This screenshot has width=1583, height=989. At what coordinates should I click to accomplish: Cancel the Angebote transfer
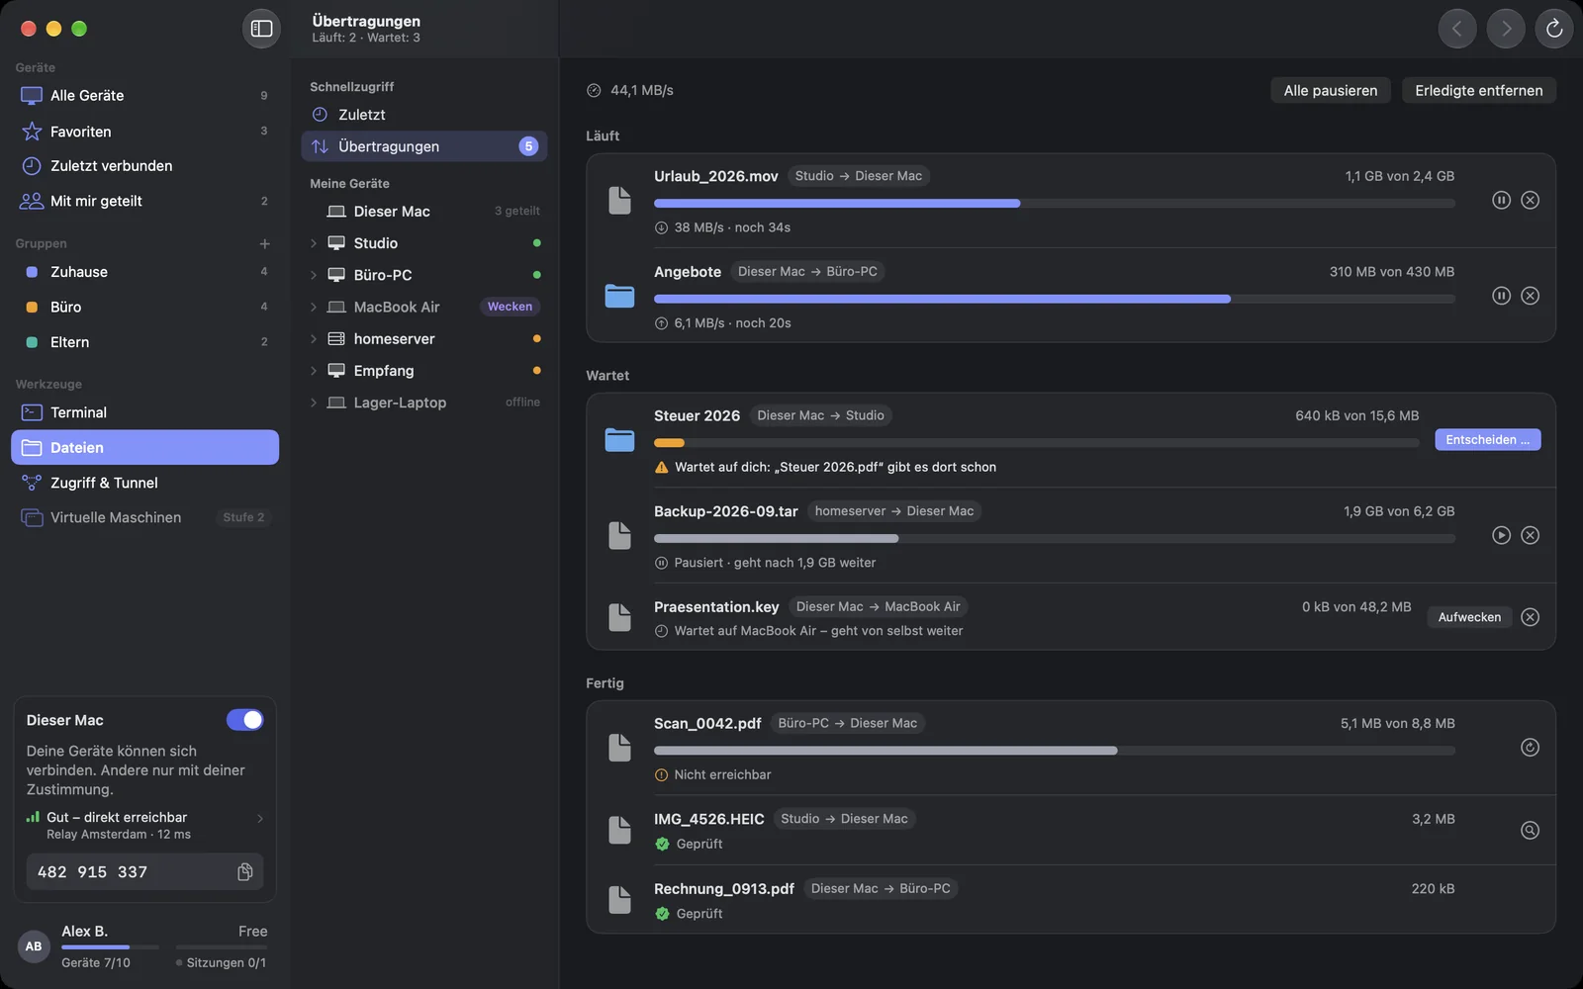coord(1530,296)
